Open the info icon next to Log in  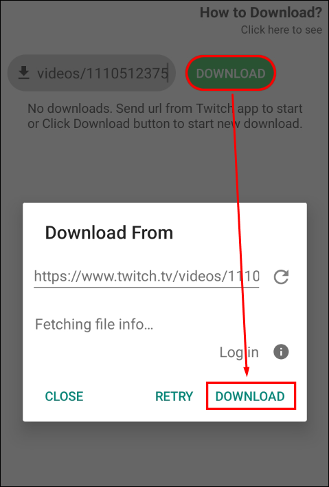[x=281, y=352]
